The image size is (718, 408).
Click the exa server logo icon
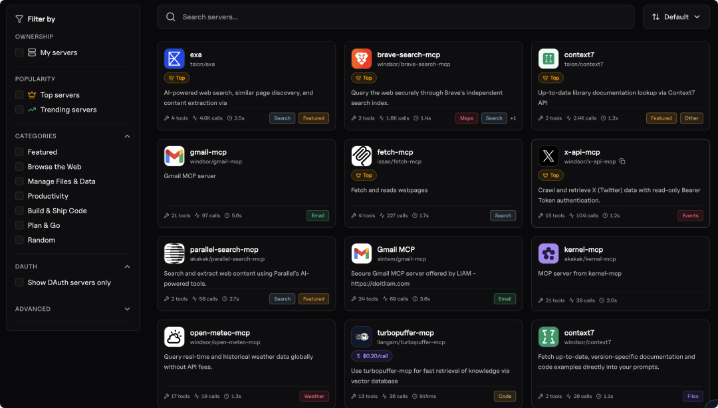[x=174, y=59]
